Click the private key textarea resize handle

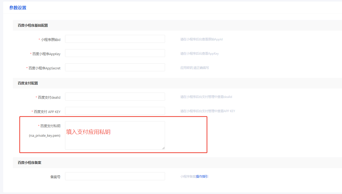pos(163,148)
